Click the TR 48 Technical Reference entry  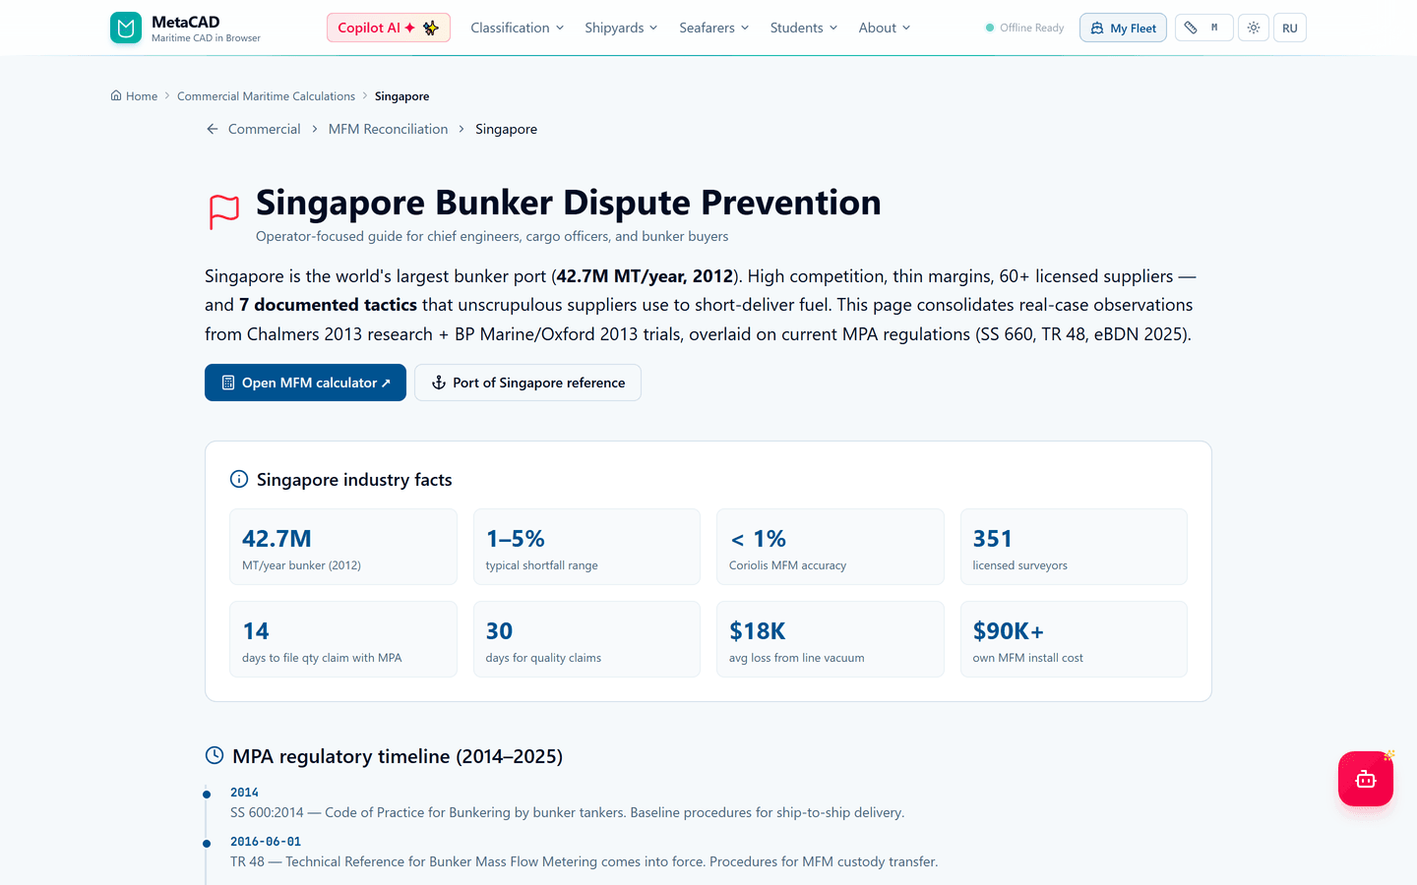coord(584,861)
